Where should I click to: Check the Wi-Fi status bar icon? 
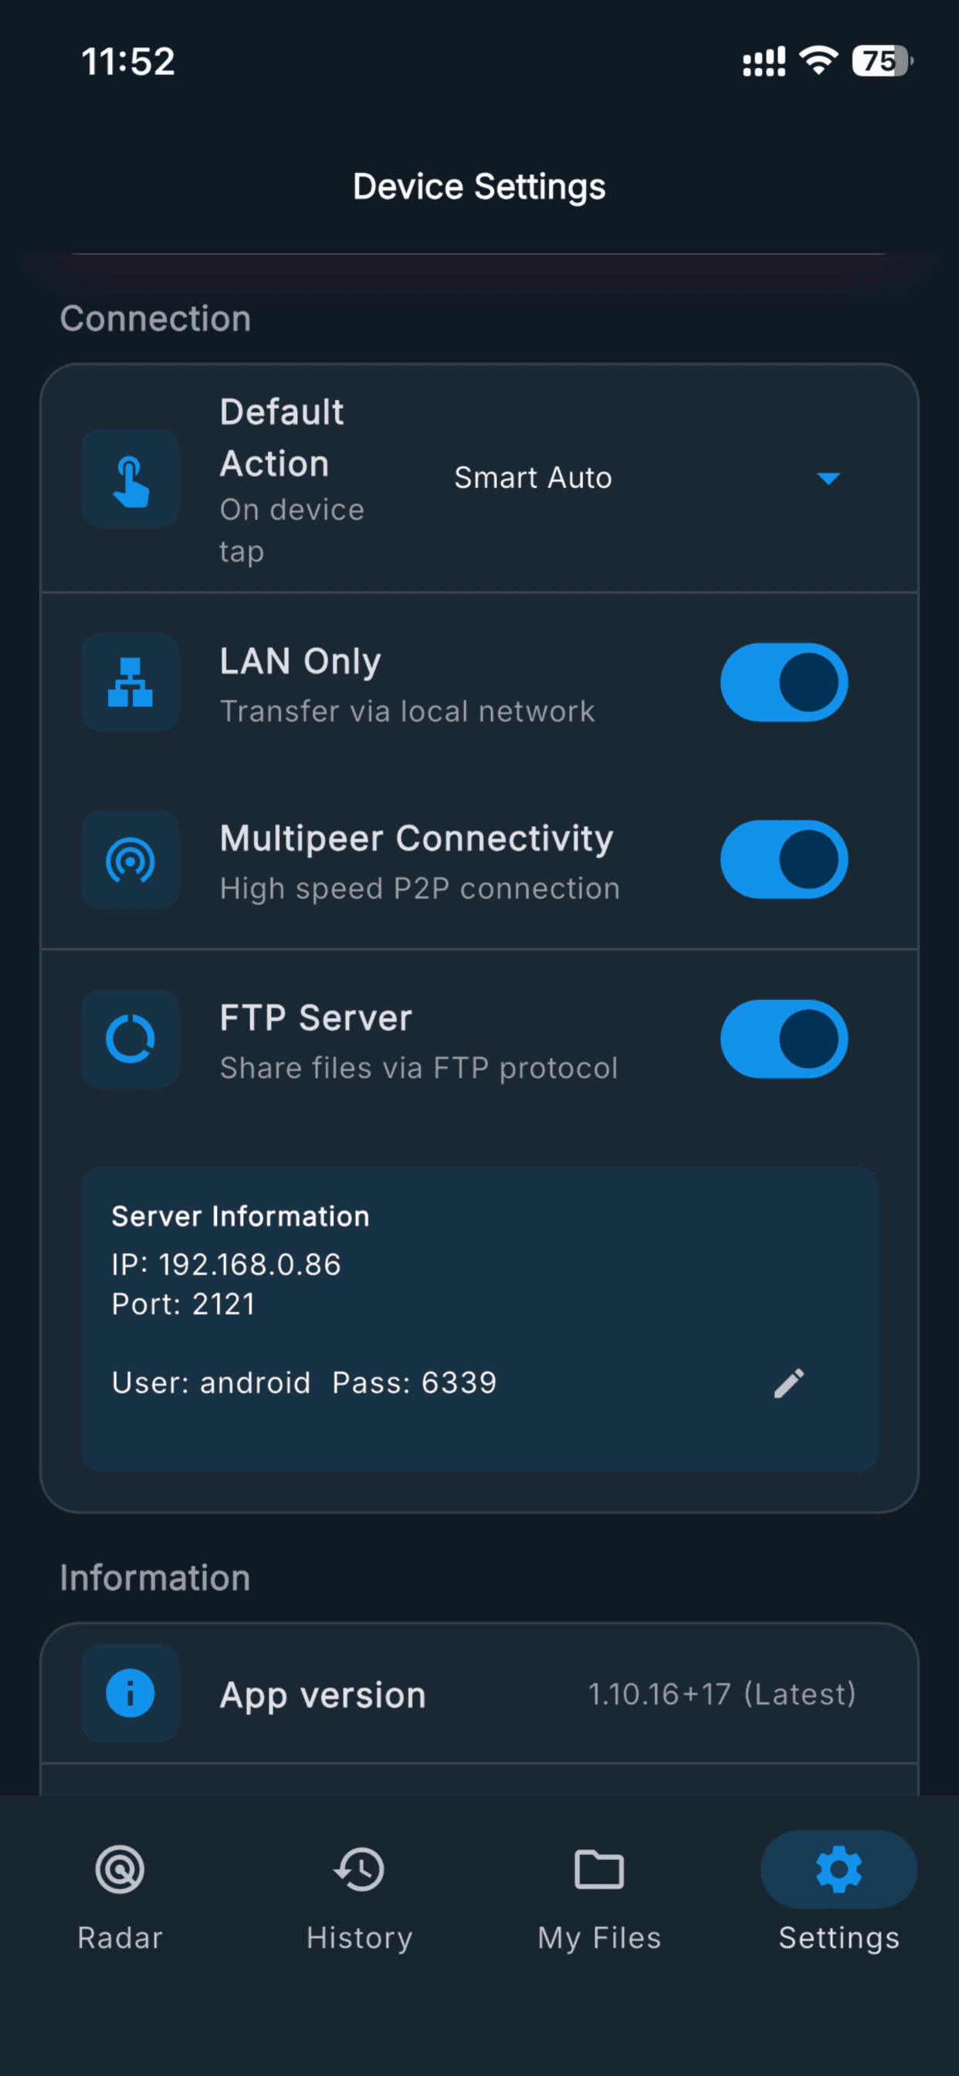pyautogui.click(x=818, y=60)
